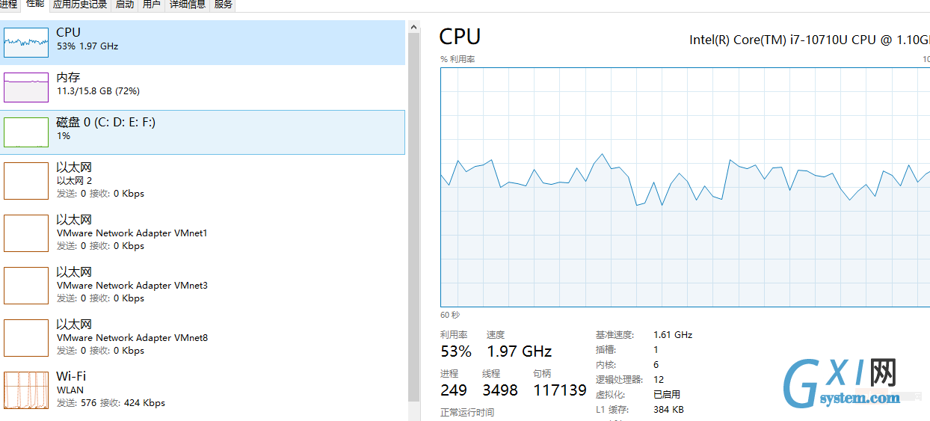Switch to the 进程 tab

pos(8,4)
